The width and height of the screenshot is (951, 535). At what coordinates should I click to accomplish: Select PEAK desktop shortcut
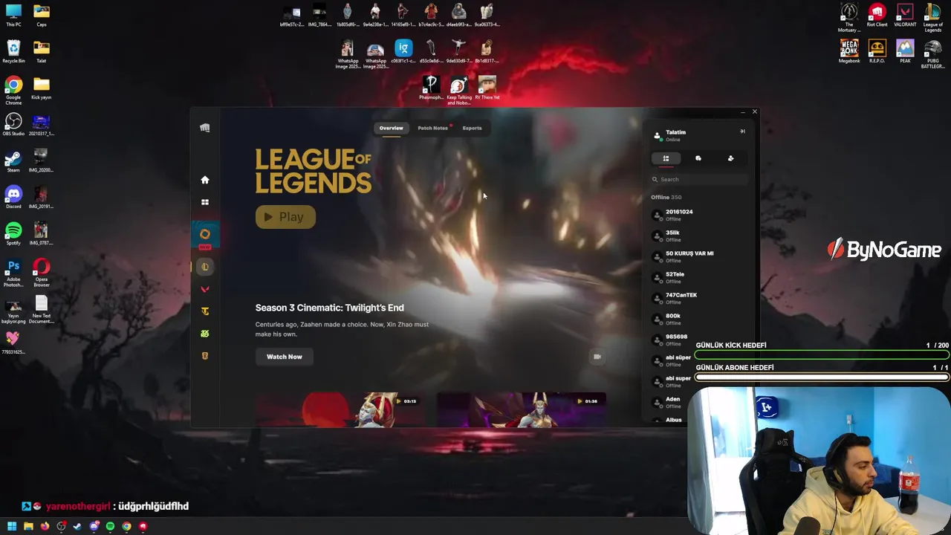tap(905, 52)
